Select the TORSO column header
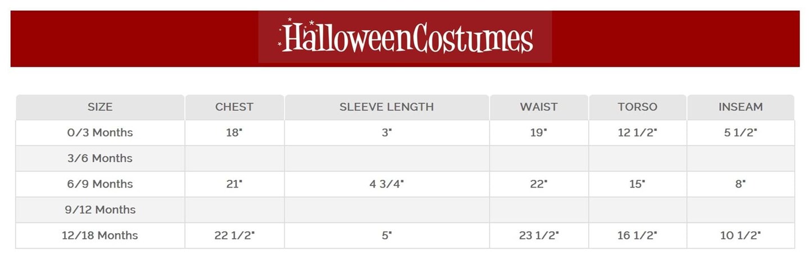 (637, 107)
